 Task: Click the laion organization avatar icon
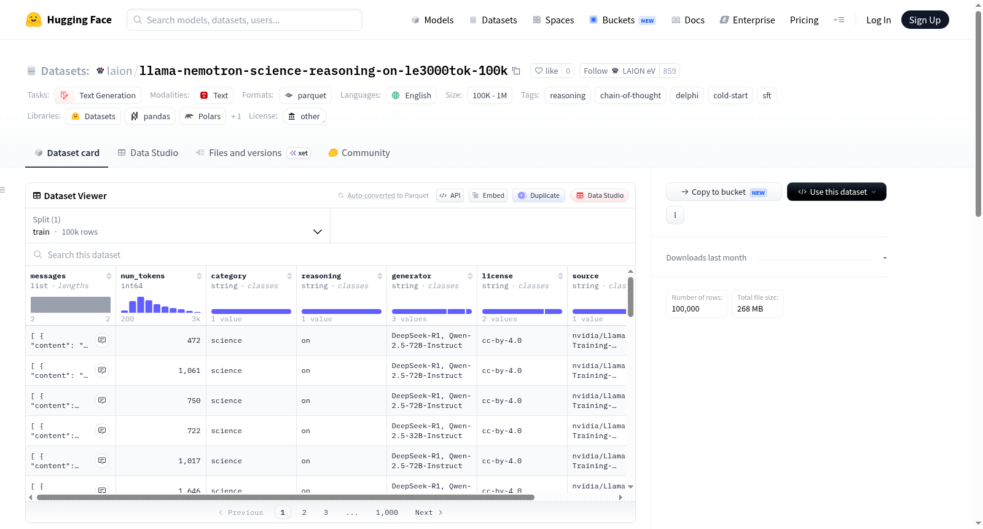point(100,71)
